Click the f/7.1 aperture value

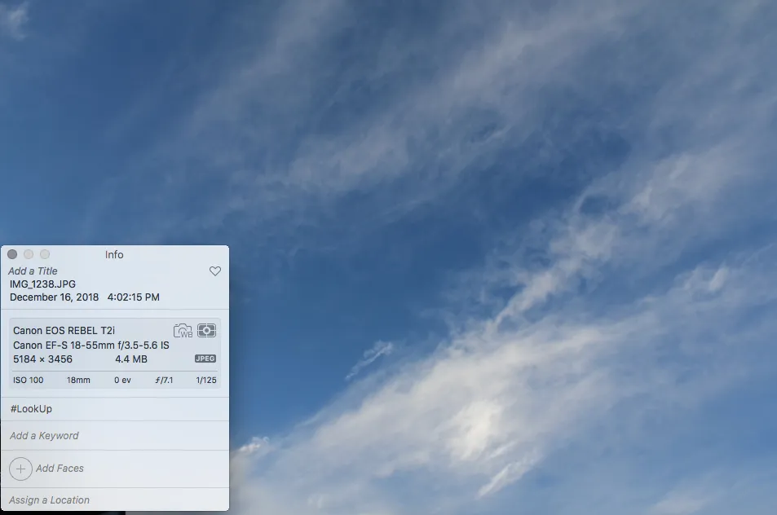tap(164, 380)
